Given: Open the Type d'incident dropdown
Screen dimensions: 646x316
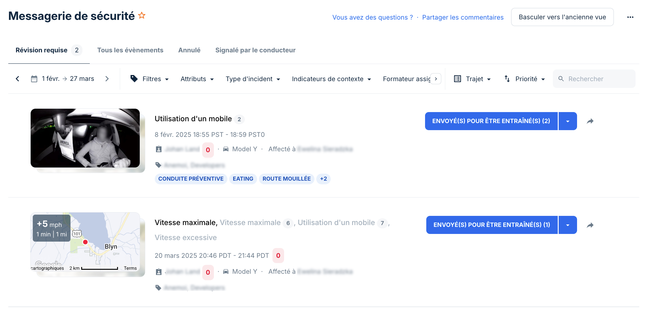Looking at the screenshot, I should pyautogui.click(x=253, y=79).
